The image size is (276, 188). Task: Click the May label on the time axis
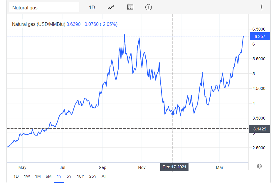(22, 167)
